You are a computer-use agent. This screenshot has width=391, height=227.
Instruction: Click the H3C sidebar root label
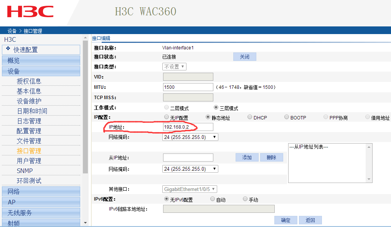click(10, 39)
